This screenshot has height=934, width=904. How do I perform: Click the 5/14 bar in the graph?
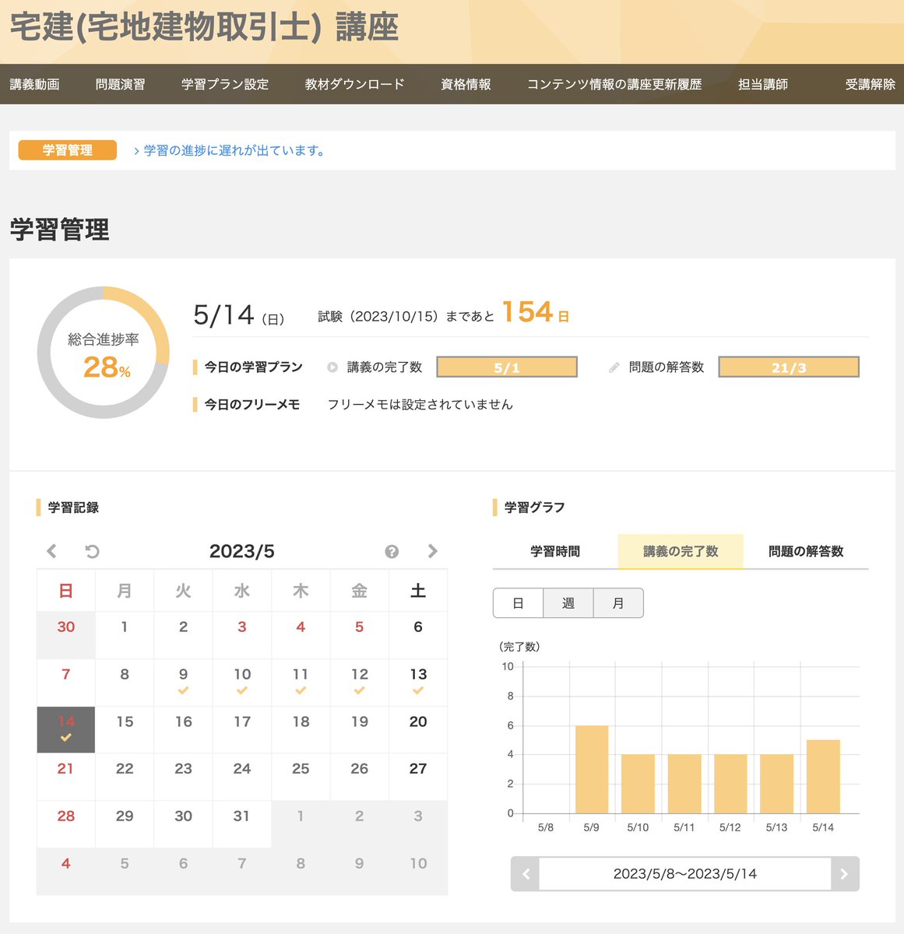tap(823, 777)
